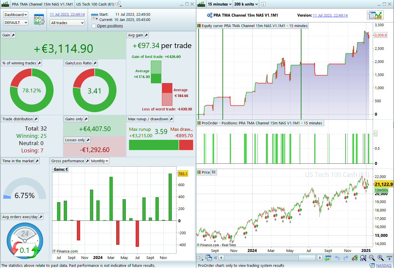Open the 15 minutes timeframe dropdown
394x268 pixels.
[220, 4]
